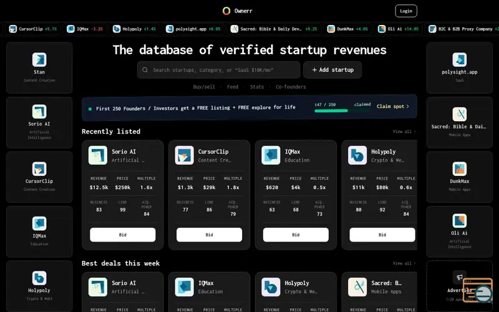Open the IQMax ticker item

[85, 29]
